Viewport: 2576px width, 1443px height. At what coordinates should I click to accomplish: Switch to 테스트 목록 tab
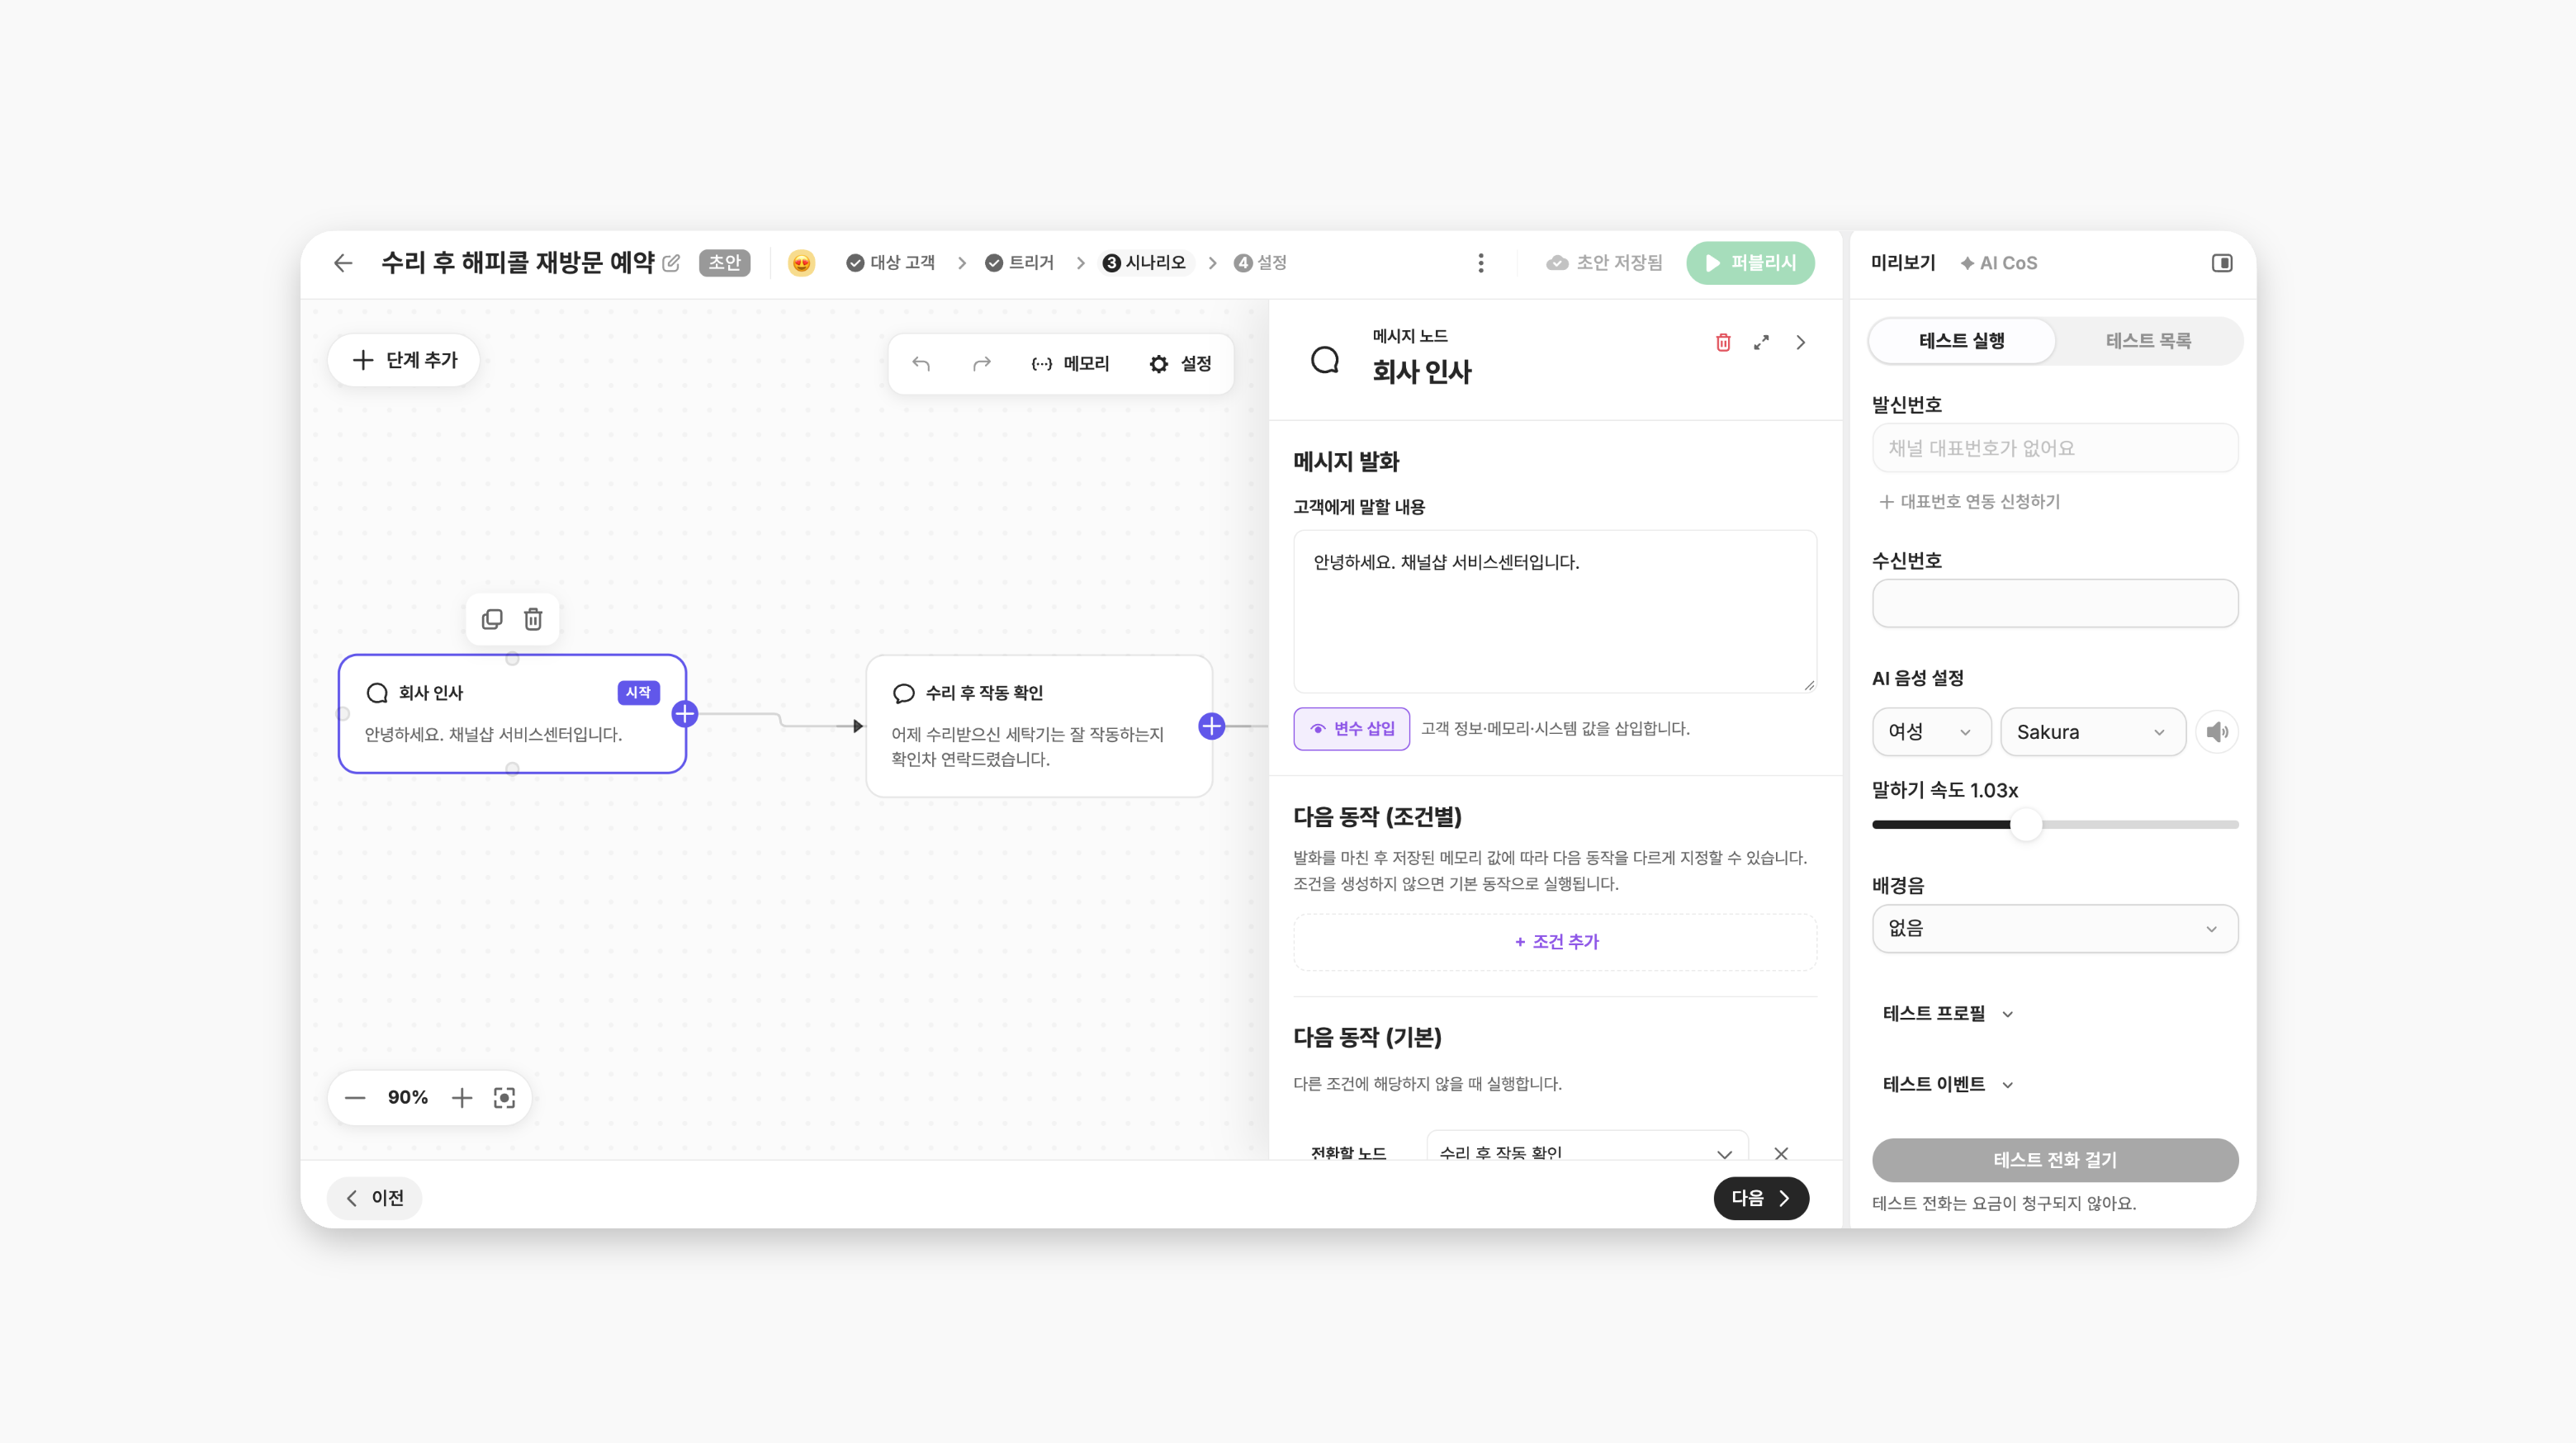click(2148, 341)
